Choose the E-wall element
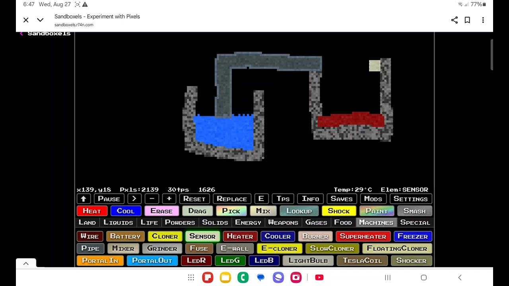Screen dimensions: 509x286 [235, 249]
